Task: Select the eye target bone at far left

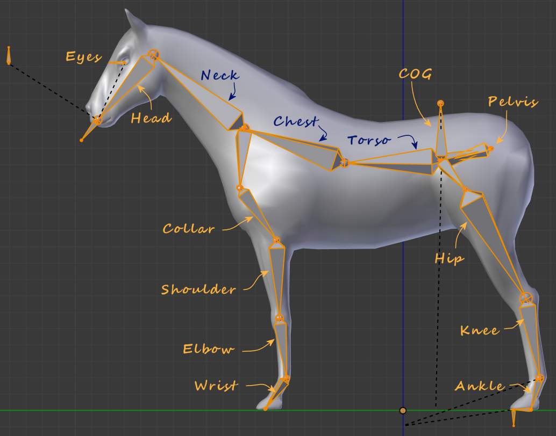Action: tap(9, 56)
